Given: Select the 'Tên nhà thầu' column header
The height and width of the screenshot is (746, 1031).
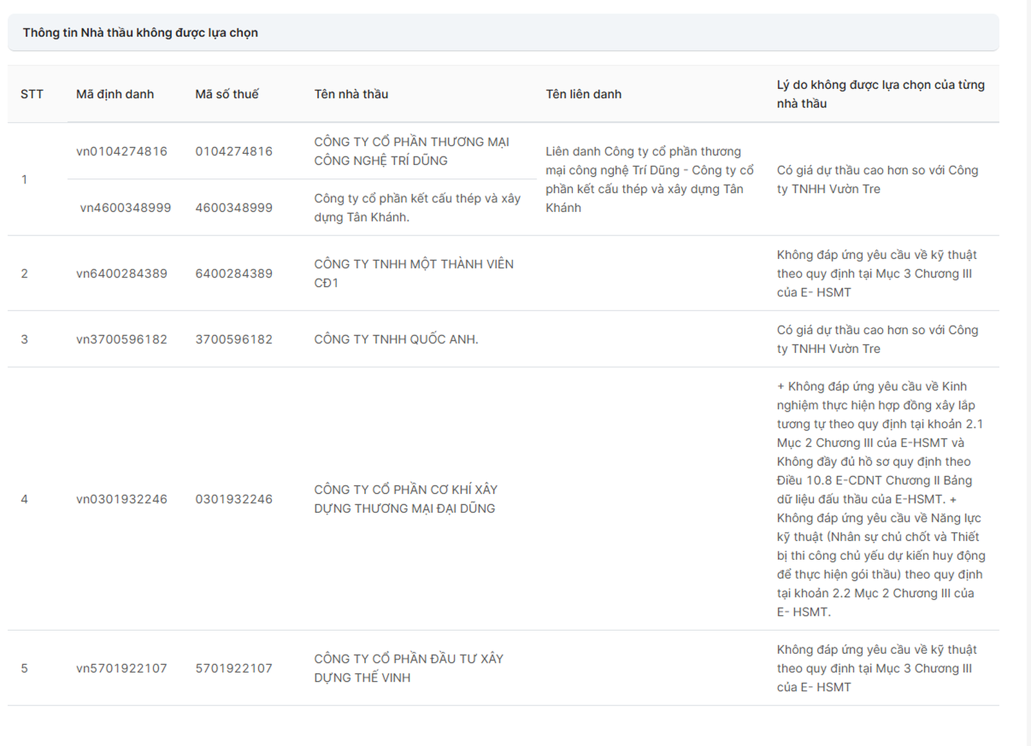Looking at the screenshot, I should tap(351, 94).
